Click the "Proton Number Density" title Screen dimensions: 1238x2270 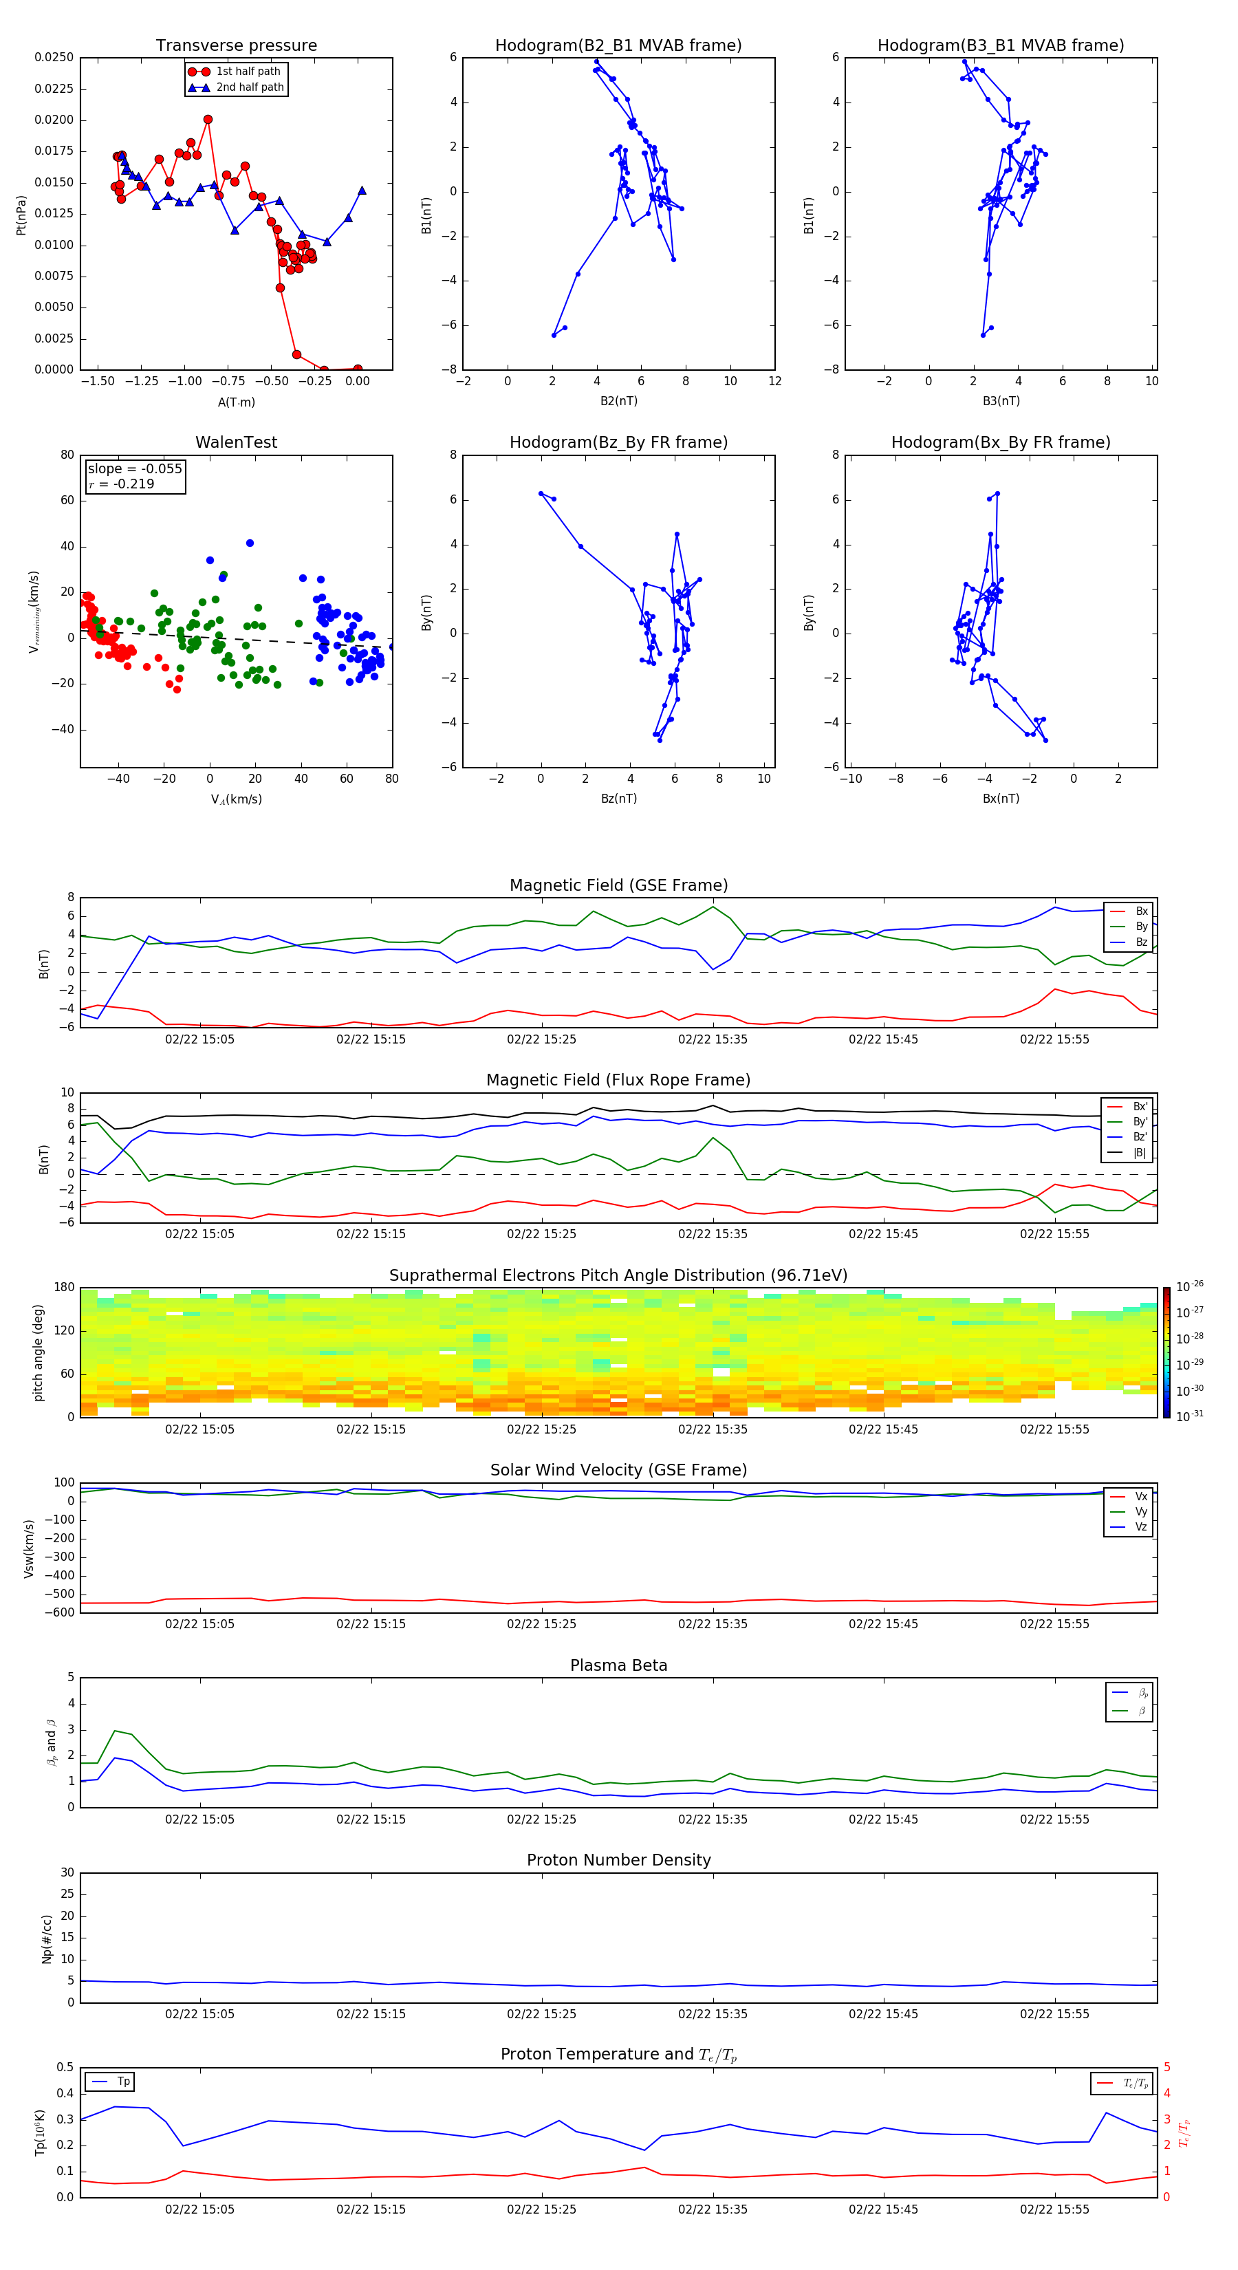pos(618,1860)
